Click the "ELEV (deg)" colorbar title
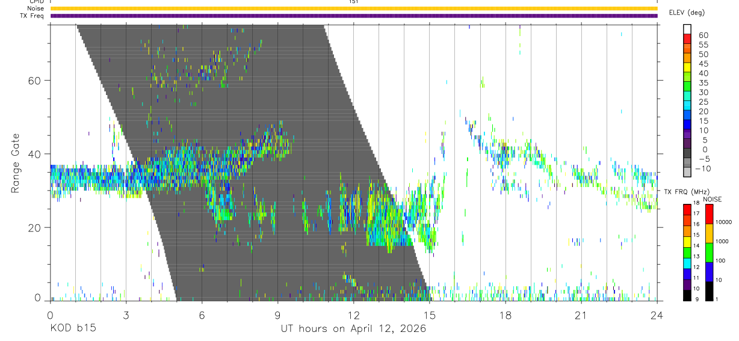Image resolution: width=739 pixels, height=341 pixels. [687, 12]
